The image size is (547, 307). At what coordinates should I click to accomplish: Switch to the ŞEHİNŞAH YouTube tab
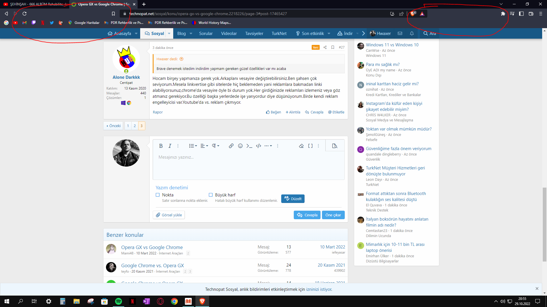[34, 4]
